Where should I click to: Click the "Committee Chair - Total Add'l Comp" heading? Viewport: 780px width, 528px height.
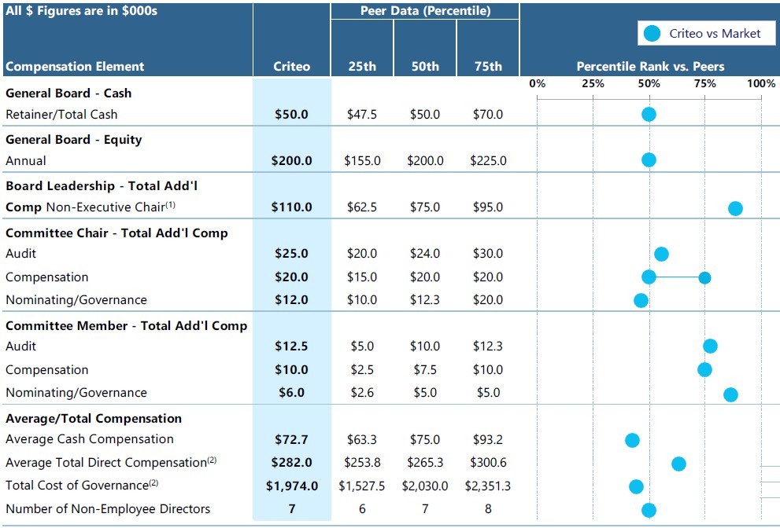pos(117,233)
